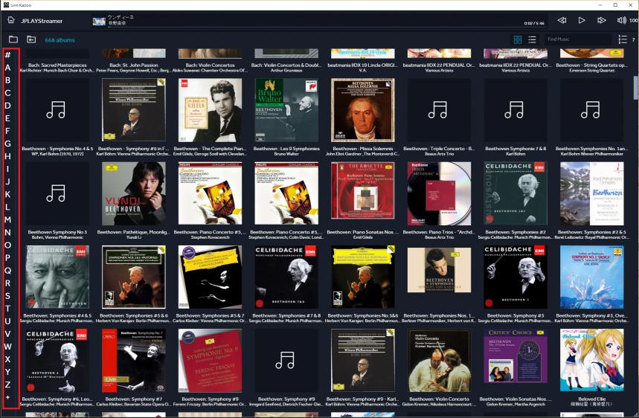
Task: Open the Yundi Beethoven Pathétique album
Action: coord(134,194)
